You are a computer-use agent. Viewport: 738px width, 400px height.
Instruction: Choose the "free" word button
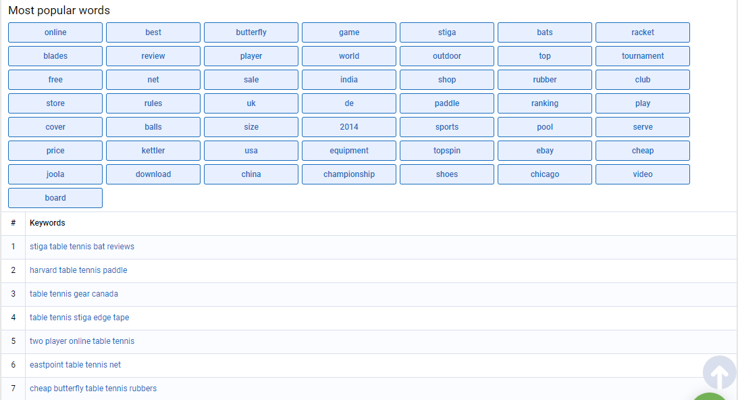coord(55,80)
